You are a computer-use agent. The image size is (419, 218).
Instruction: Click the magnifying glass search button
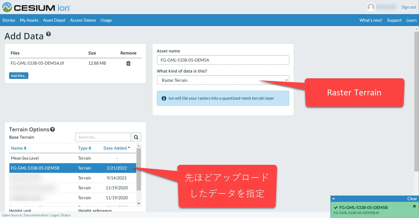point(136,137)
